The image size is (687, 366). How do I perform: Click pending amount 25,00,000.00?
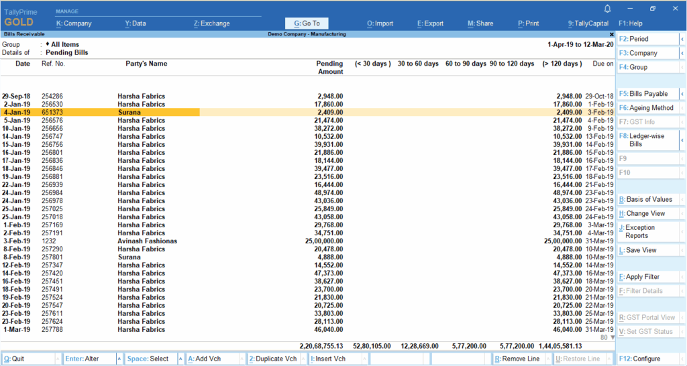(324, 241)
